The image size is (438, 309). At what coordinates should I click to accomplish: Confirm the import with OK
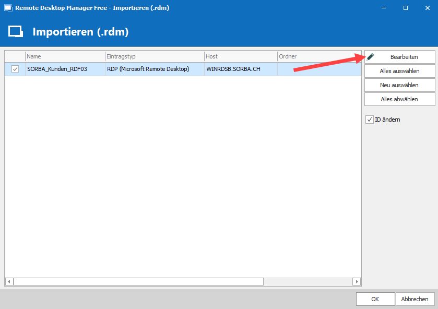[375, 299]
